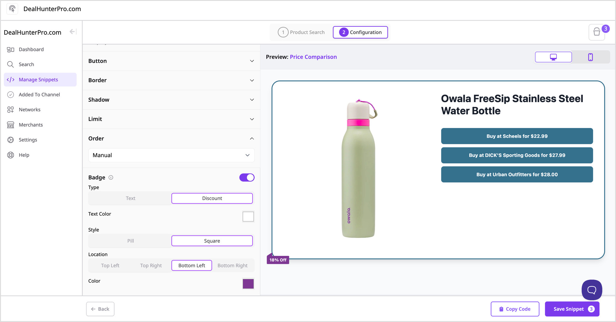Screen dimensions: 616x322
Task: Open the Manual order dropdown
Action: pyautogui.click(x=171, y=155)
